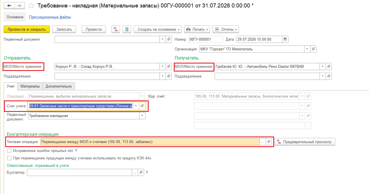Open the document structure list icon
This screenshot has height=194, width=369.
pyautogui.click(x=127, y=29)
